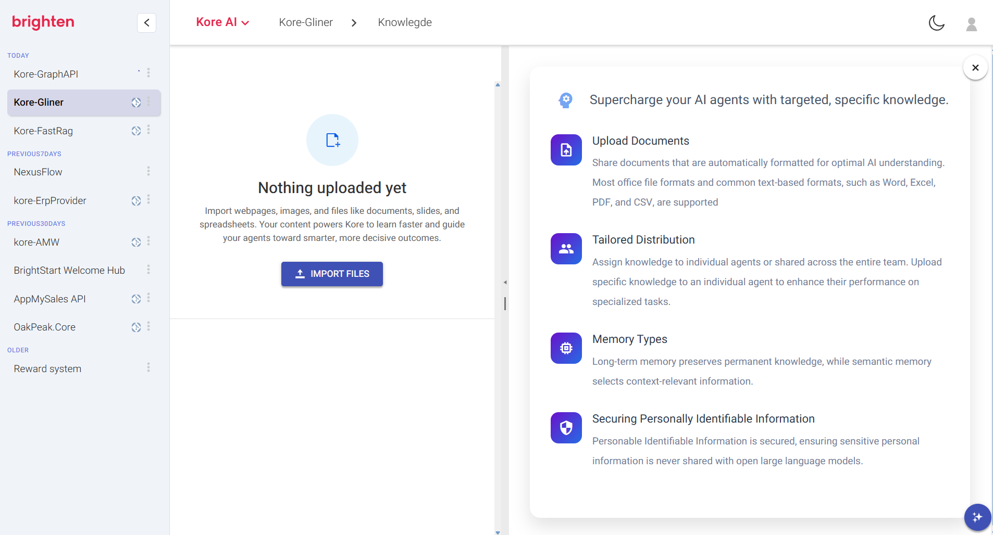Close the knowledge info panel
The image size is (993, 535).
(975, 68)
